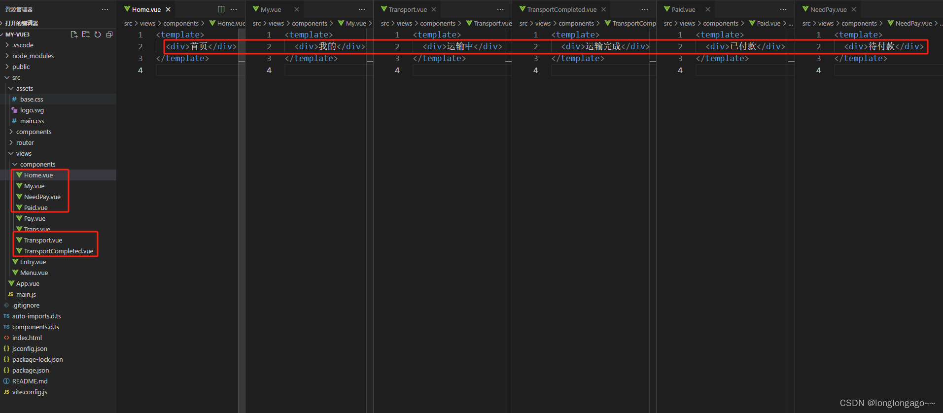The width and height of the screenshot is (943, 413).
Task: Open NeedPay.vue in the file tree
Action: [58, 197]
